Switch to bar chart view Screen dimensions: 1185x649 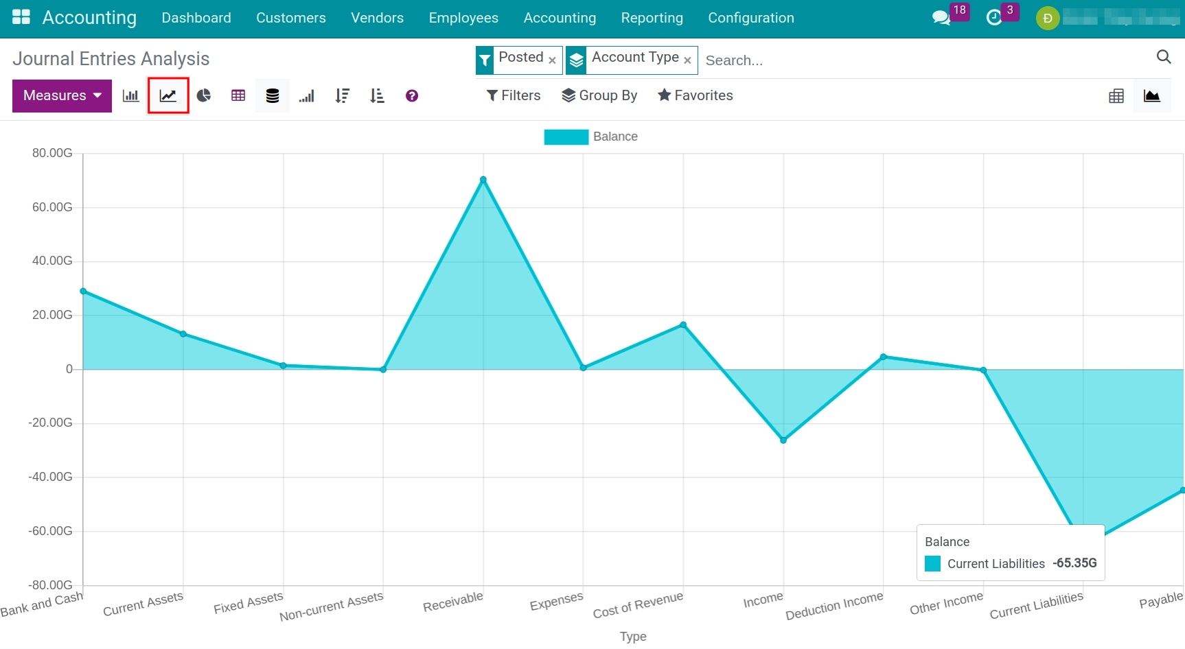click(x=130, y=95)
